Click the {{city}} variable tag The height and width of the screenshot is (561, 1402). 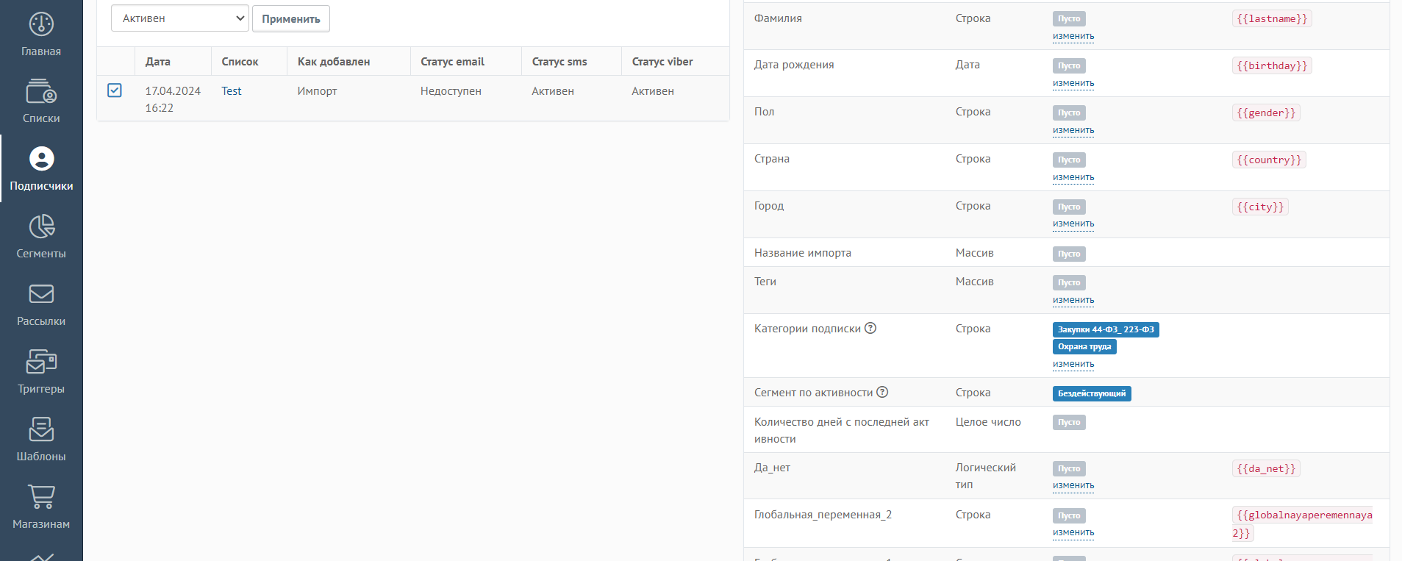pyautogui.click(x=1260, y=207)
